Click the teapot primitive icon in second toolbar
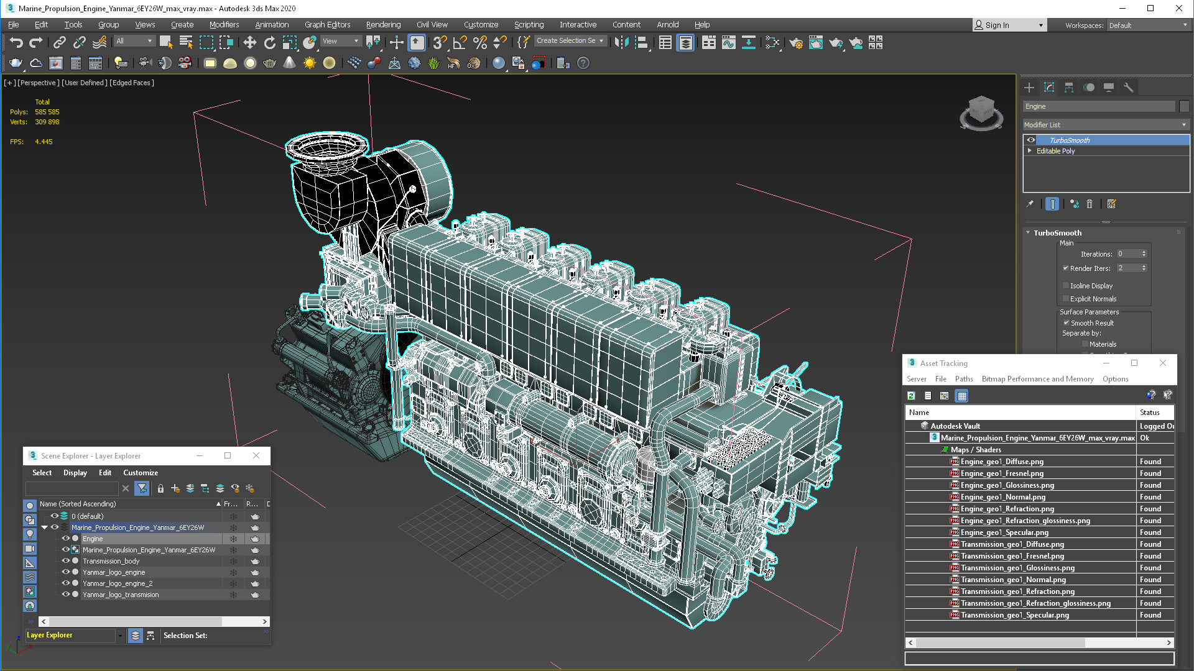This screenshot has height=671, width=1194. tap(269, 63)
